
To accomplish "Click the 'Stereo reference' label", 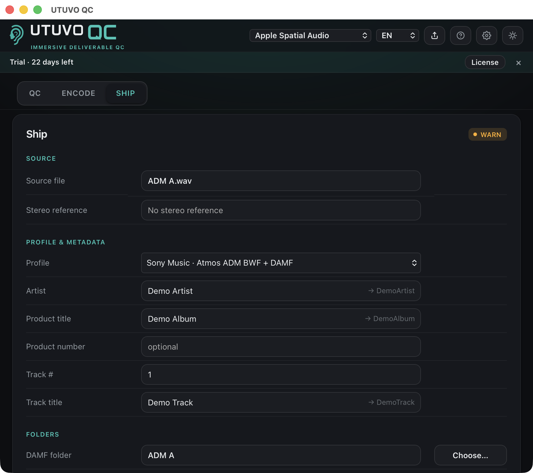I will click(57, 210).
